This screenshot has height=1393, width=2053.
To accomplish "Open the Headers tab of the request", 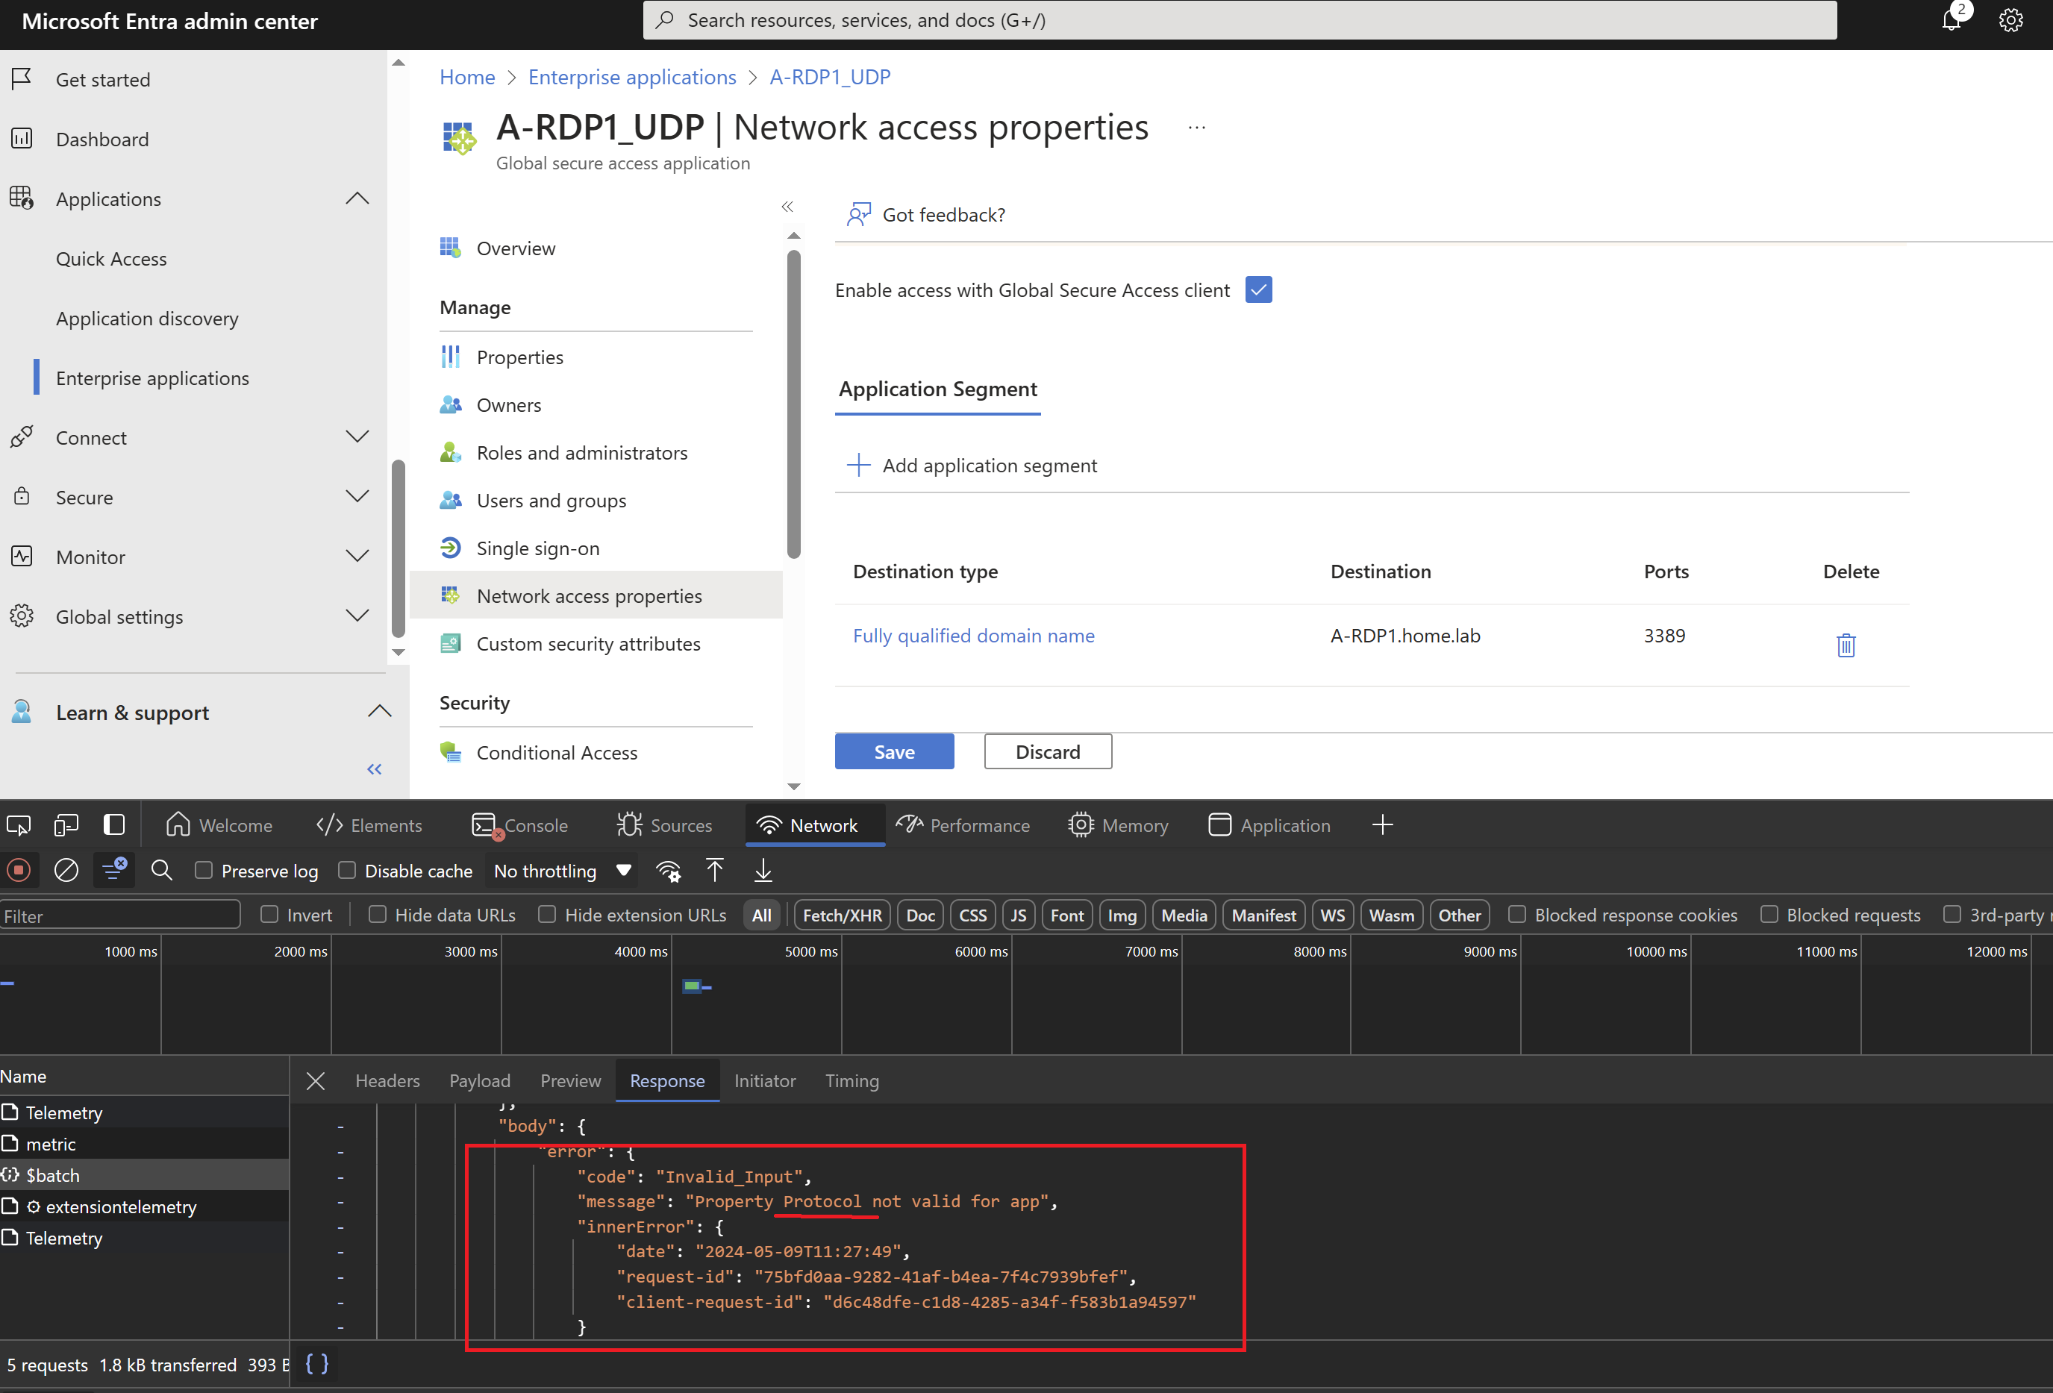I will [x=387, y=1081].
